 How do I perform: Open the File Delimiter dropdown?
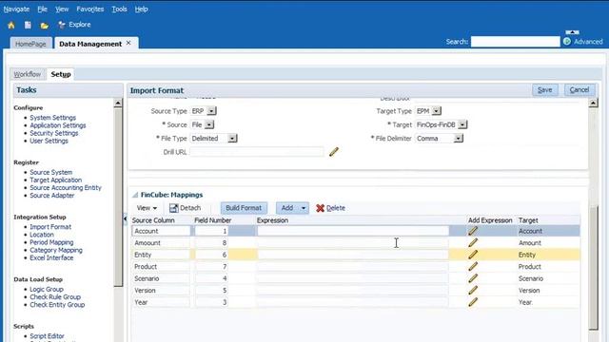point(459,139)
